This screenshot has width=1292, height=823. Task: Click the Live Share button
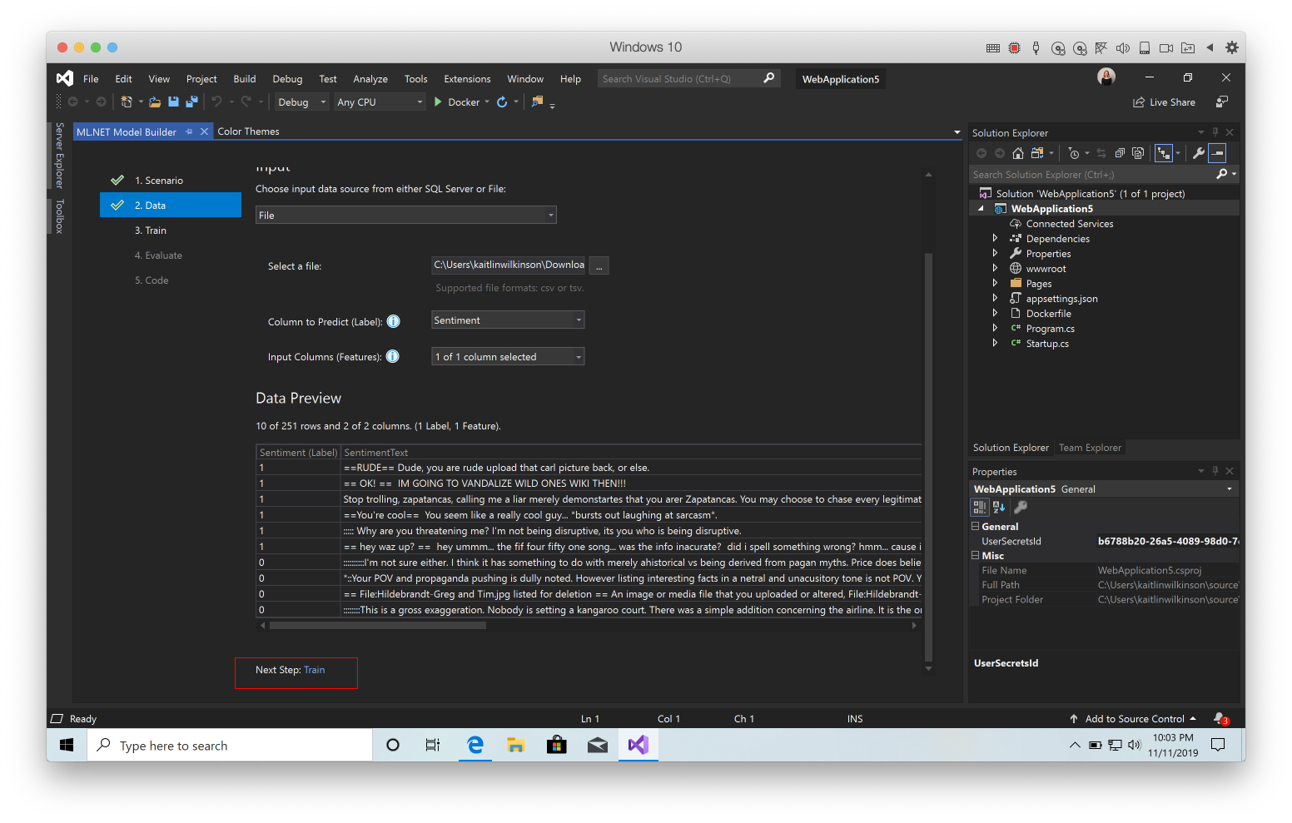pyautogui.click(x=1164, y=102)
